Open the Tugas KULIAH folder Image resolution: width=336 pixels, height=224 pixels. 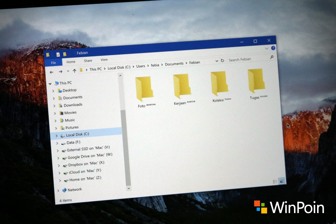[257, 84]
